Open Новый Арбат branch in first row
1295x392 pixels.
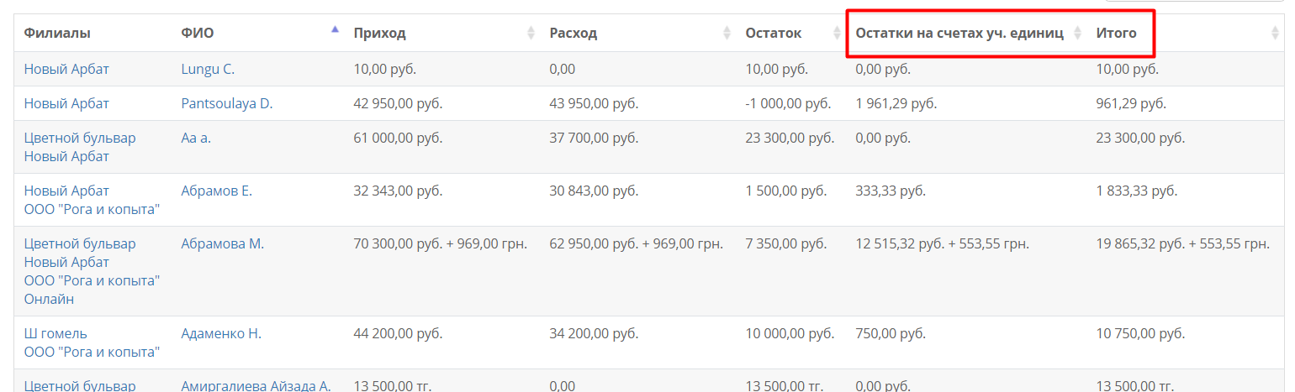pyautogui.click(x=66, y=69)
